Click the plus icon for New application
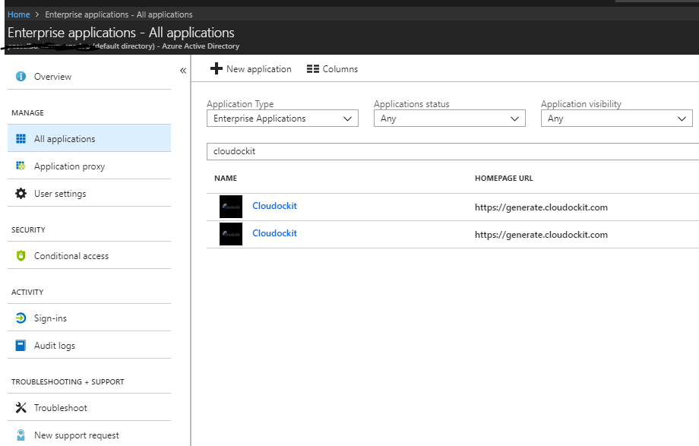The width and height of the screenshot is (699, 446). (x=217, y=68)
